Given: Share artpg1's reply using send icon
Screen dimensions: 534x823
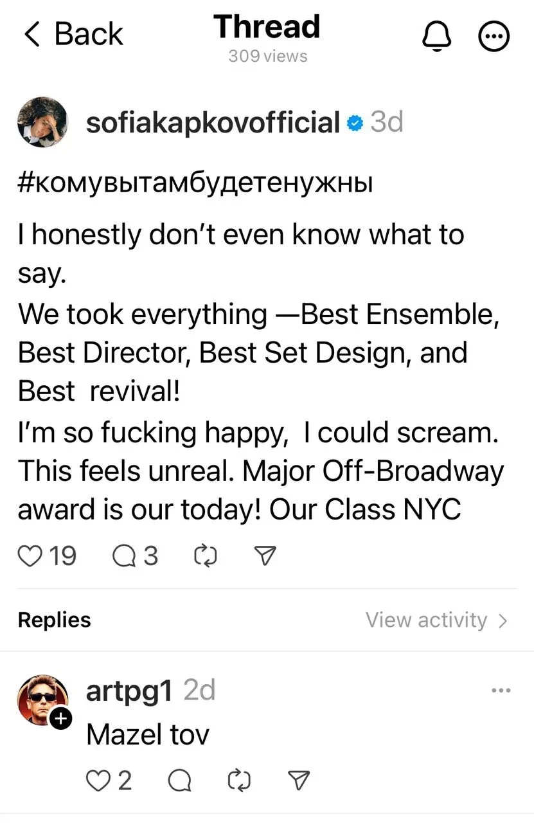Looking at the screenshot, I should pos(298,780).
